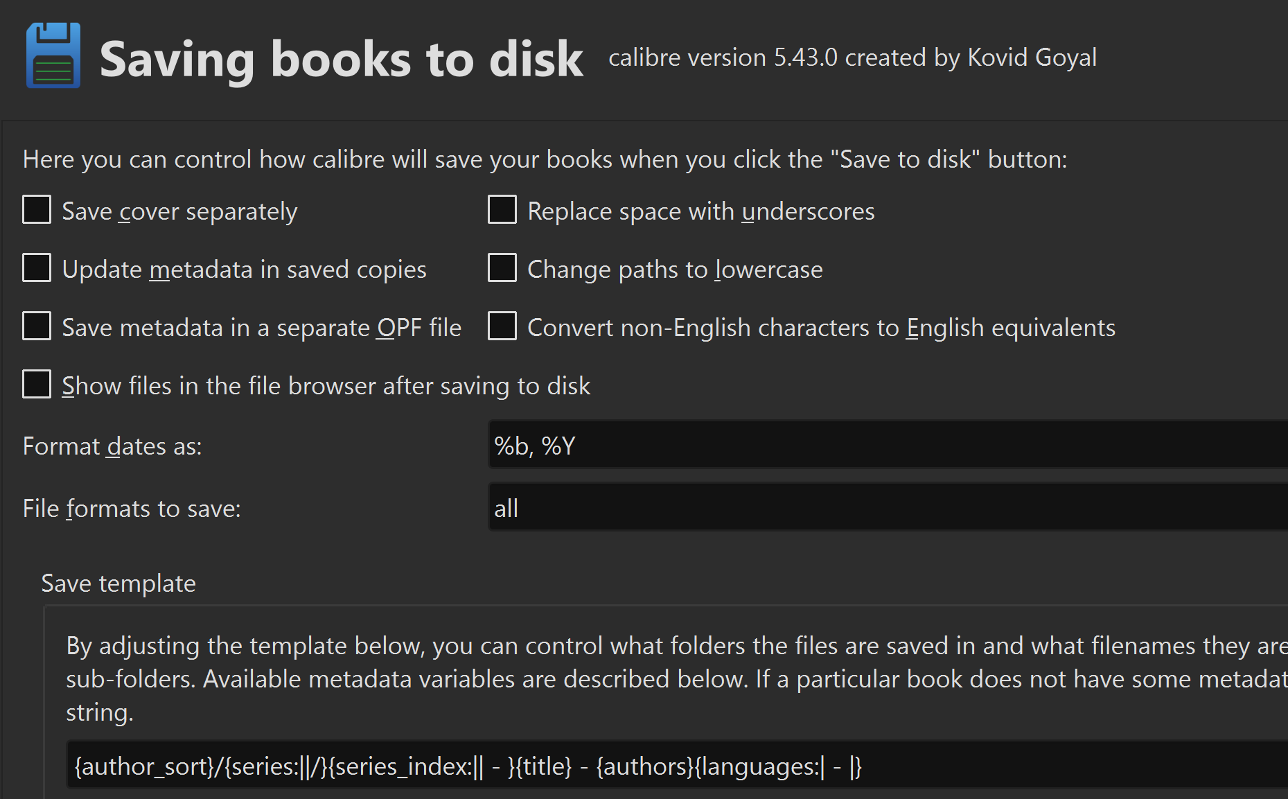Click the blue floppy disk save icon
The width and height of the screenshot is (1288, 799).
tap(53, 55)
